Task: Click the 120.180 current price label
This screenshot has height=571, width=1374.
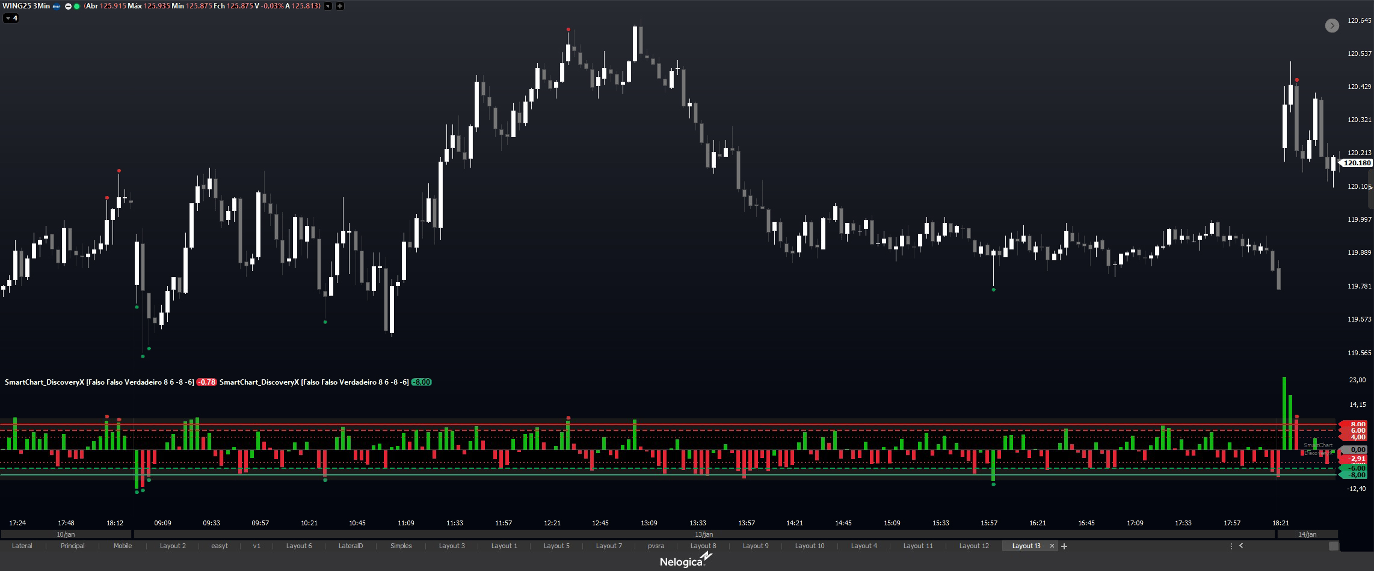Action: [x=1357, y=163]
